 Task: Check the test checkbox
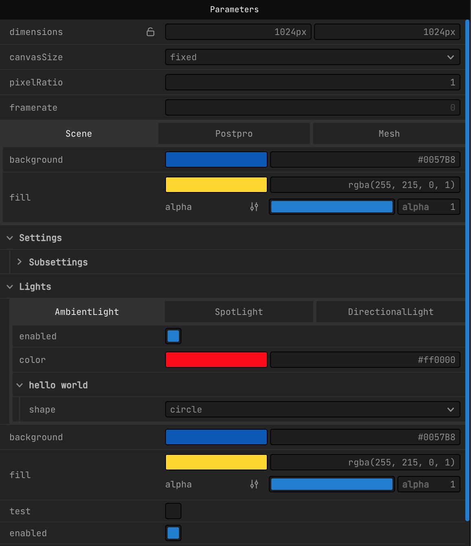173,511
